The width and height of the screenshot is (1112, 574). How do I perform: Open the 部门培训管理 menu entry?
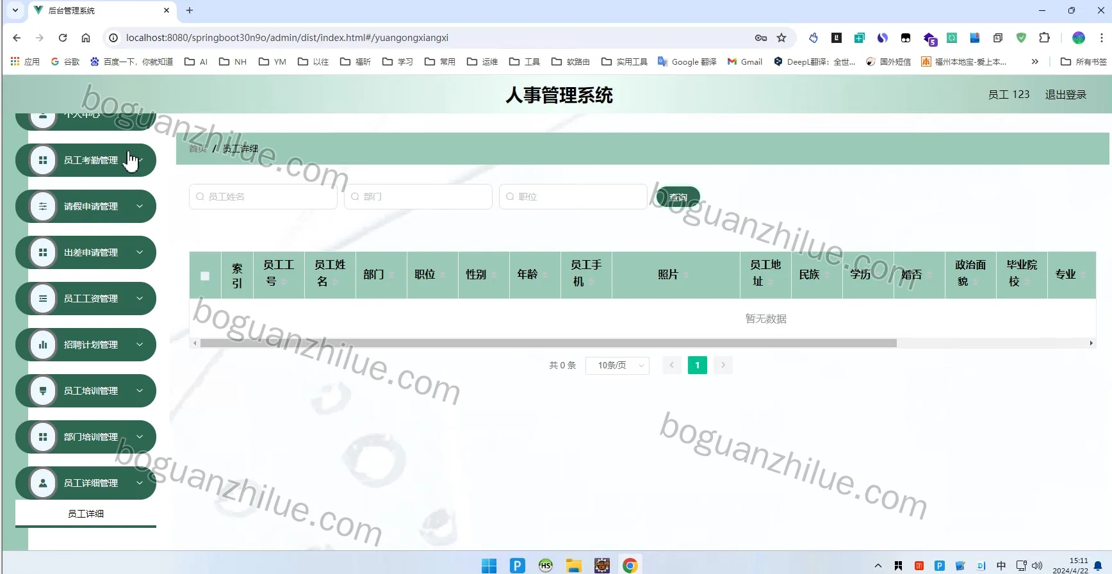pyautogui.click(x=86, y=437)
